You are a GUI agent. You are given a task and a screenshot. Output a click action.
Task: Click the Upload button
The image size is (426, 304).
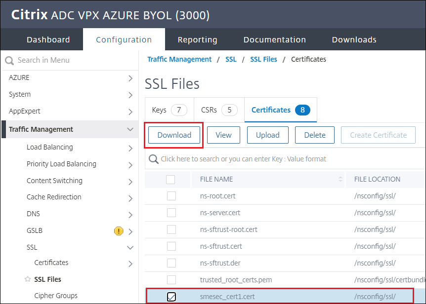pos(267,135)
